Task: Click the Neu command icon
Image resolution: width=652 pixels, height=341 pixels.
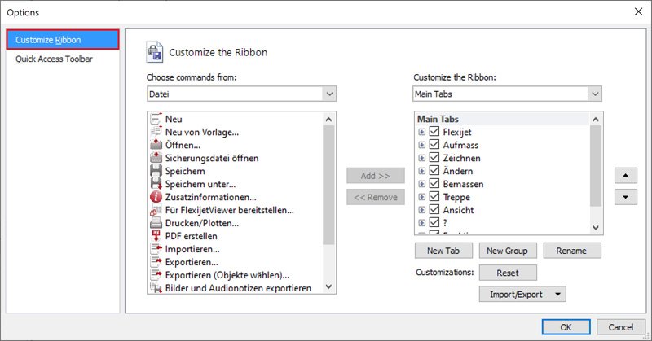Action: click(156, 119)
